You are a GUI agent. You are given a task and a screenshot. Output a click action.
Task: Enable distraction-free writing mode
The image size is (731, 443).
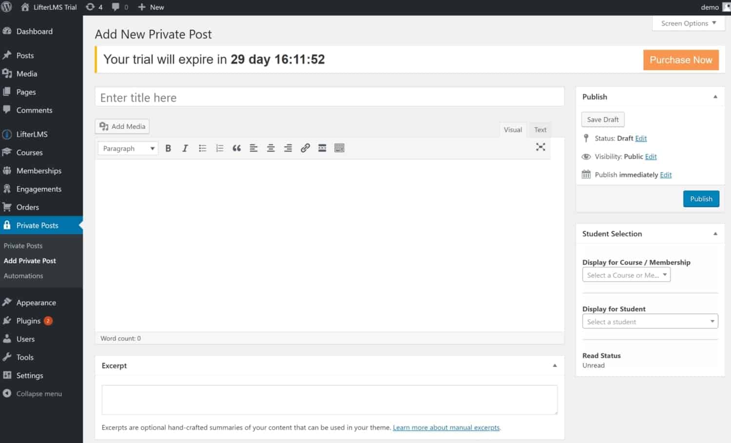540,147
